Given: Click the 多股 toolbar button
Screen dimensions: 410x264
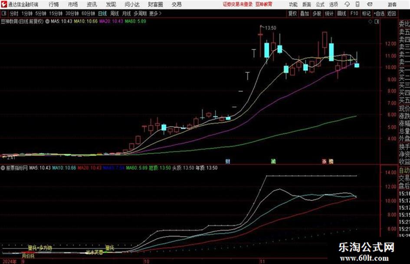Looking at the screenshot, I should [317, 13].
